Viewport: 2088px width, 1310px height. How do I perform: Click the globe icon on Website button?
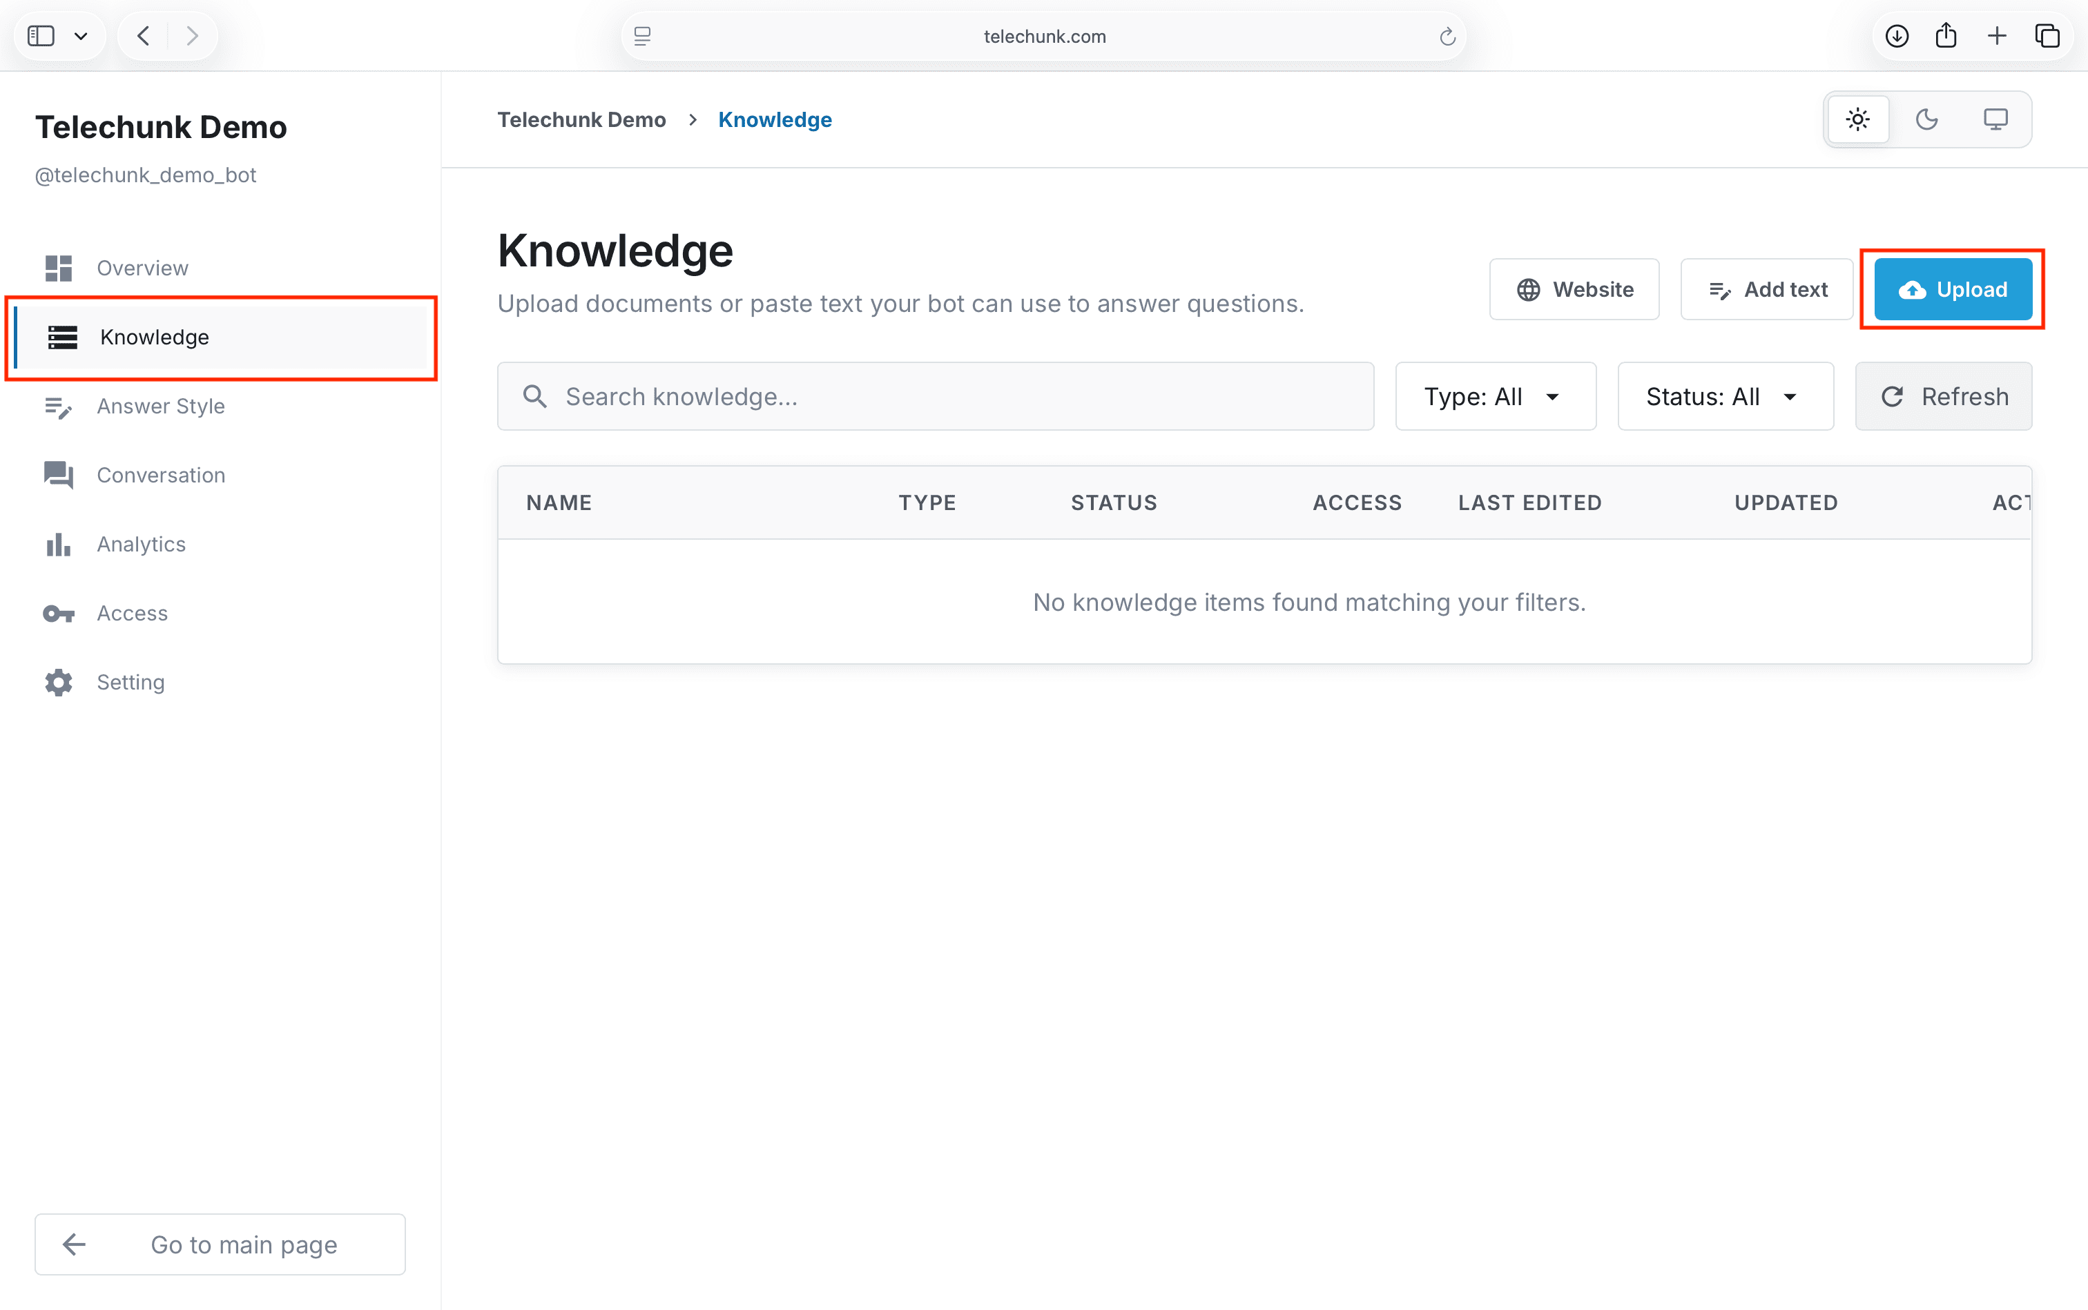click(1528, 289)
